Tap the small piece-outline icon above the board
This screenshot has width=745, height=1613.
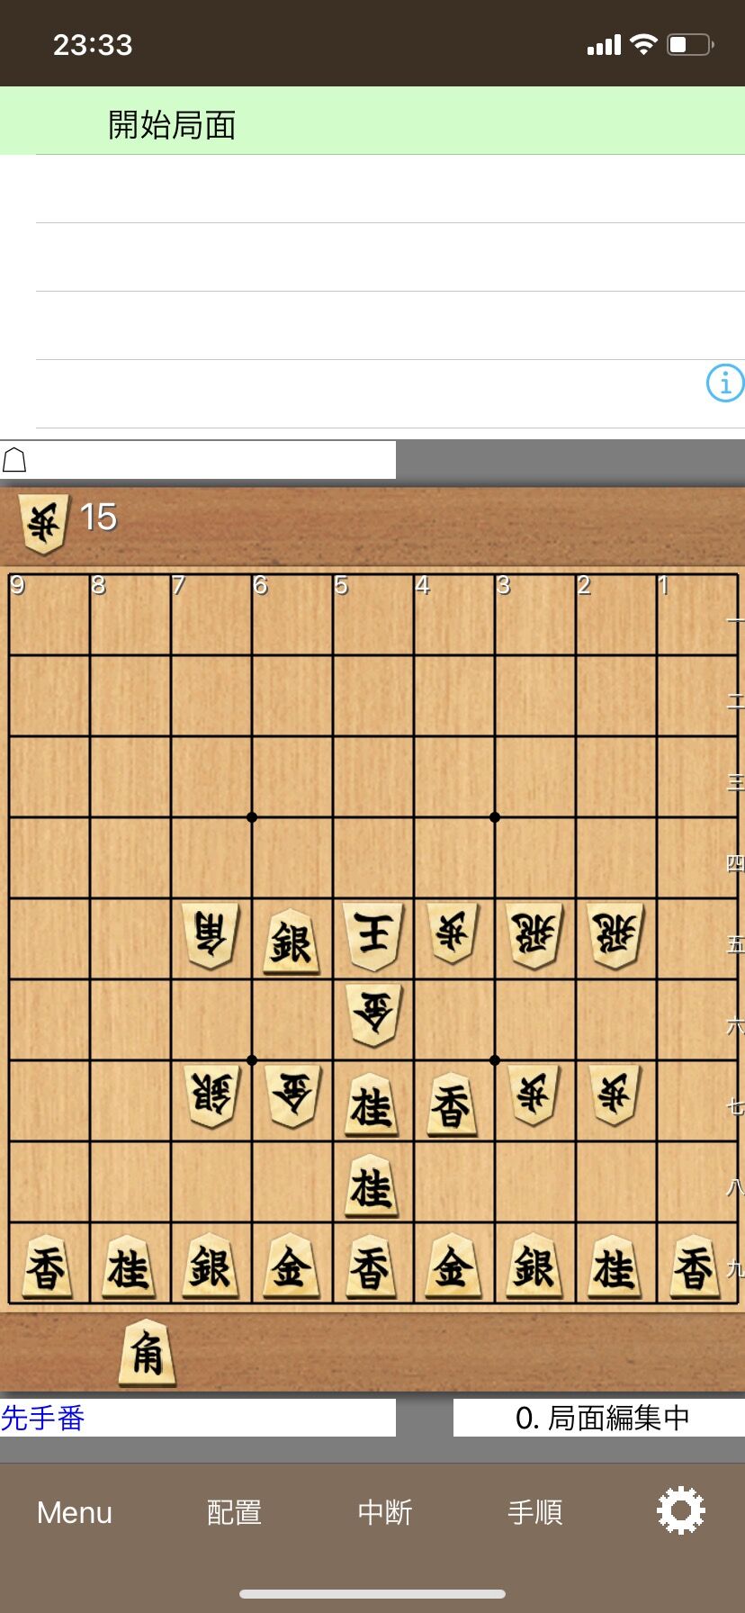[x=14, y=460]
